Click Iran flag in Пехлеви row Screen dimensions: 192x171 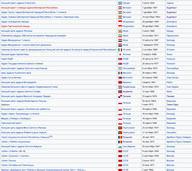120,31
